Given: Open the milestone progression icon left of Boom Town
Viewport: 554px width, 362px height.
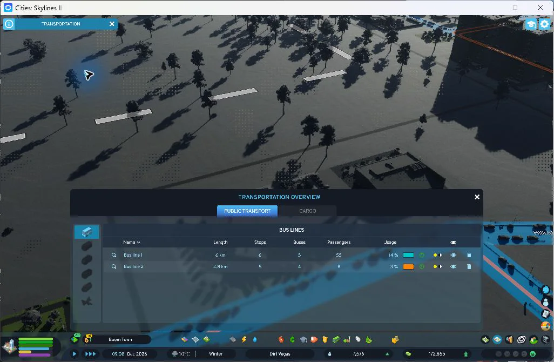Looking at the screenshot, I should pyautogui.click(x=75, y=339).
